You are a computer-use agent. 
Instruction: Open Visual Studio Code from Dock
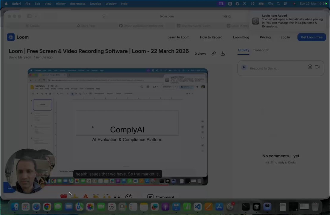coord(198,207)
